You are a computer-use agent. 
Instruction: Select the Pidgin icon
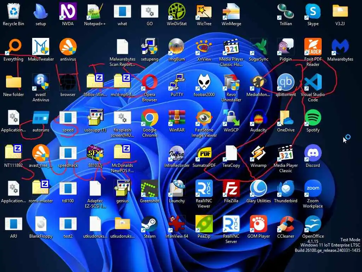tap(286, 46)
